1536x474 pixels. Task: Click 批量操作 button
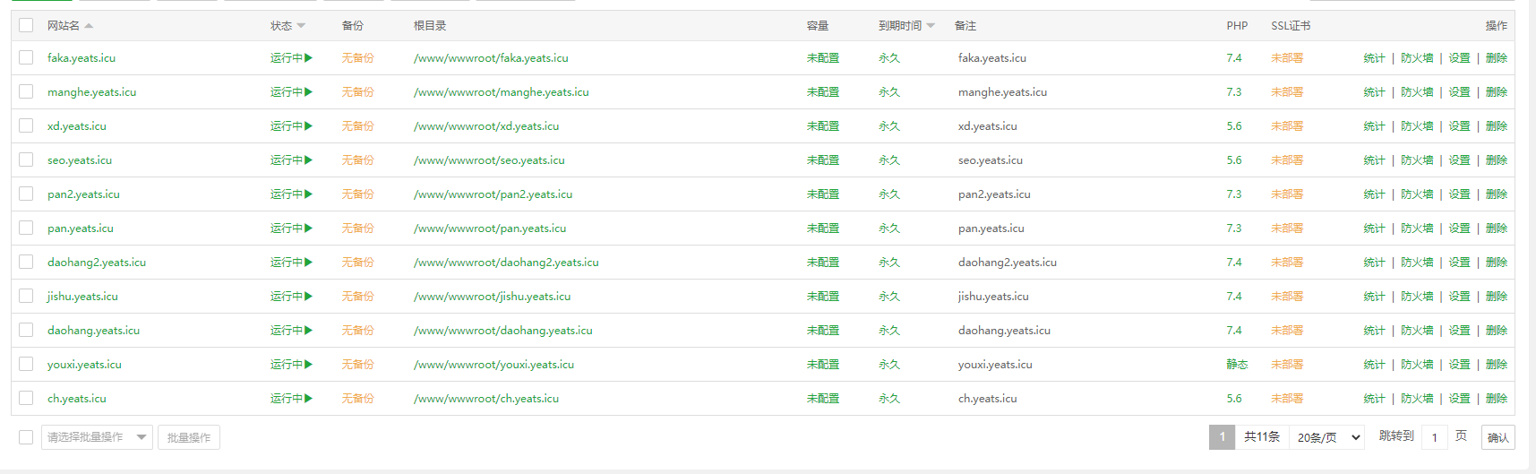[x=189, y=437]
